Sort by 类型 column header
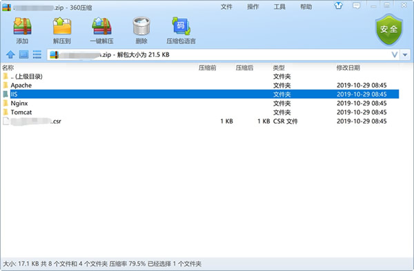414x271 pixels. coord(279,68)
